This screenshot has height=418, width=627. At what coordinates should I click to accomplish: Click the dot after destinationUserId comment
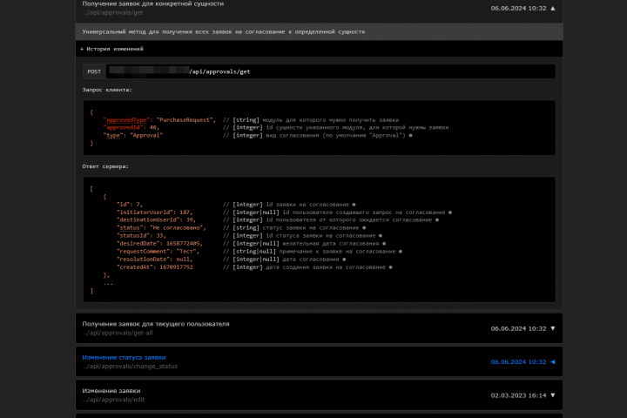(x=437, y=220)
